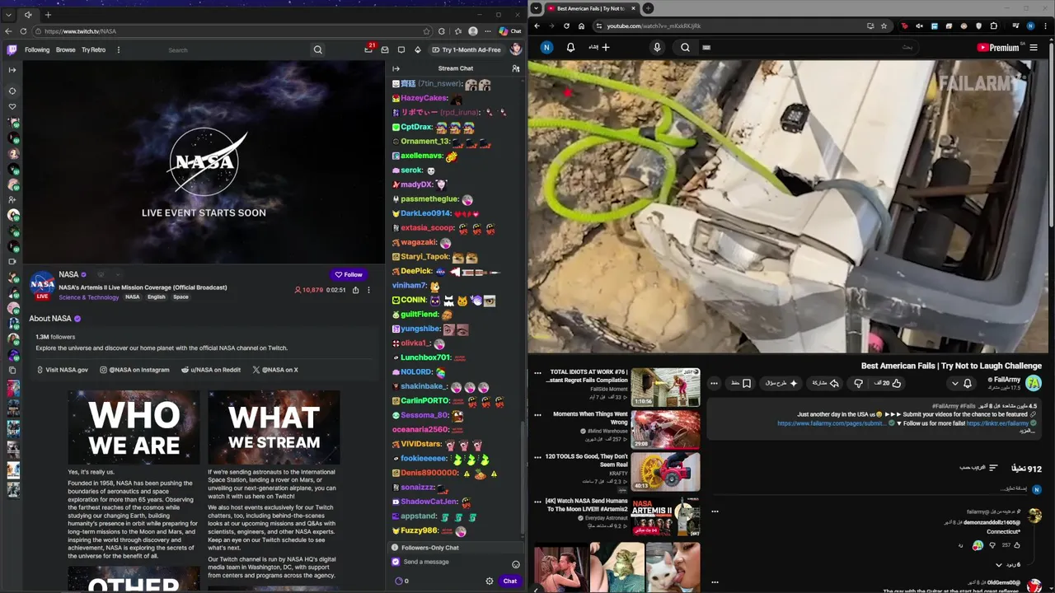Share the YouTube video
The height and width of the screenshot is (593, 1055).
click(825, 383)
